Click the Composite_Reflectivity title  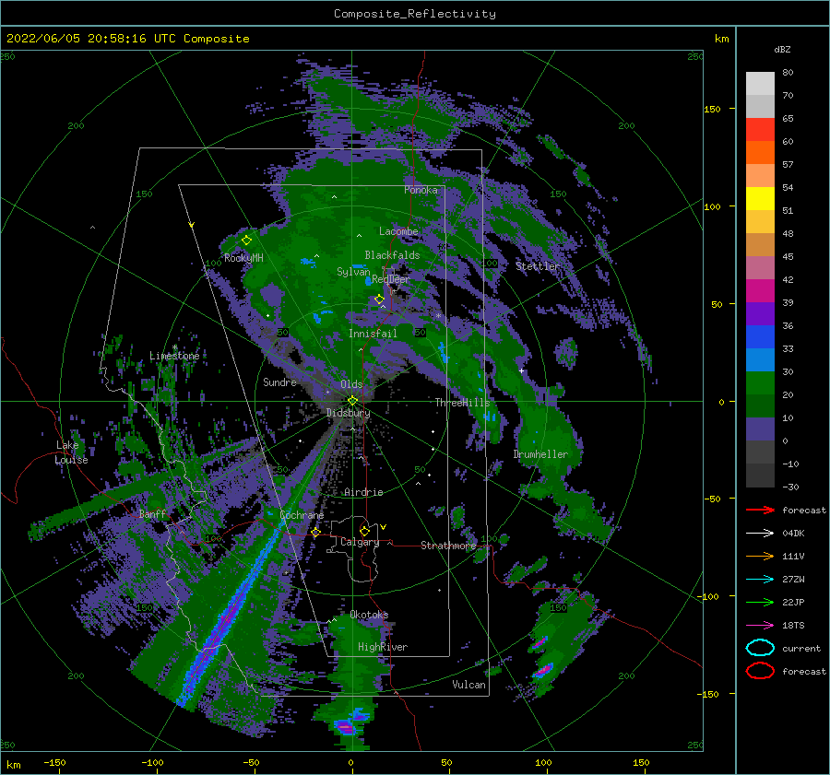coord(414,14)
